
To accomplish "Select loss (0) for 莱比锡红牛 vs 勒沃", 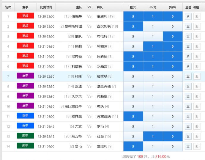I will [x=172, y=106].
